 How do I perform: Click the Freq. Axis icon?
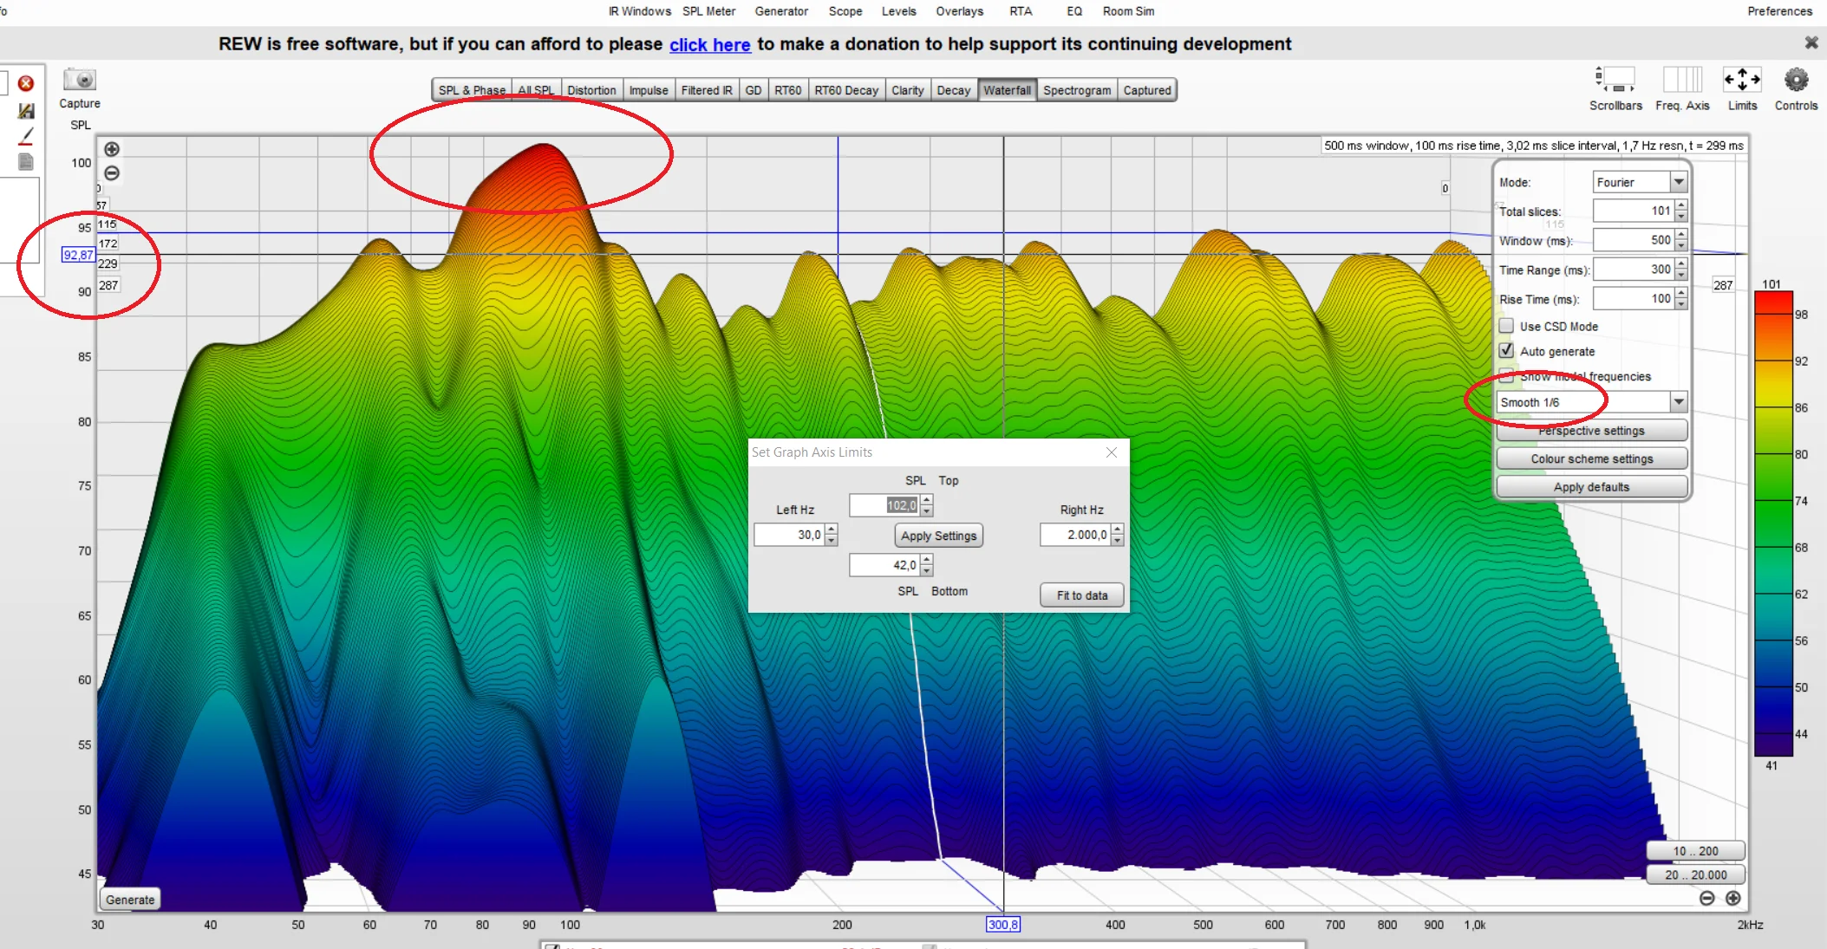pyautogui.click(x=1682, y=80)
